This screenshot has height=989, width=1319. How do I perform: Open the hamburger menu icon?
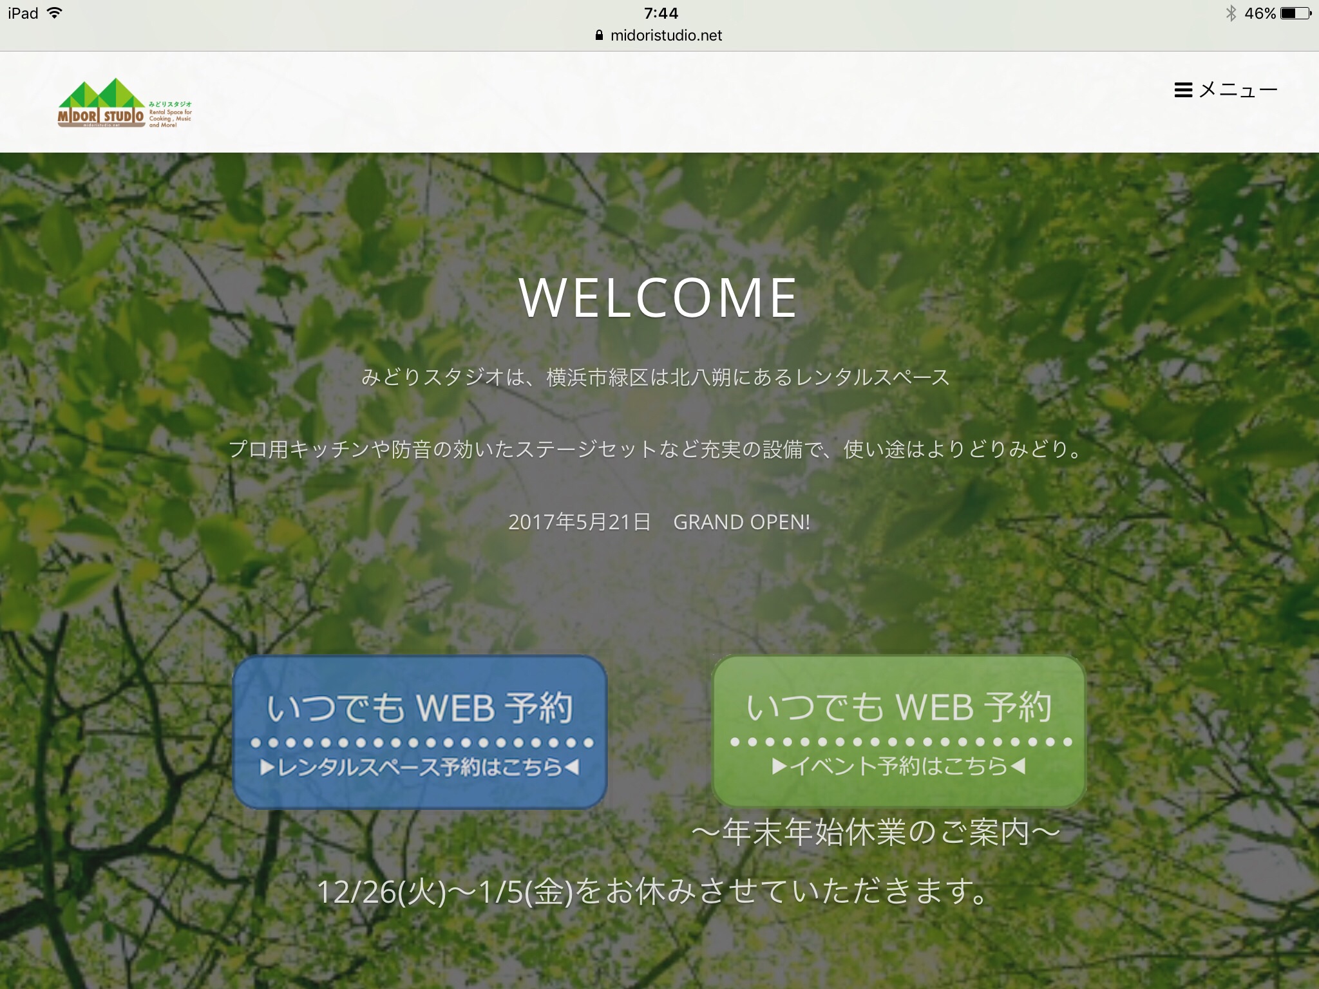[x=1182, y=90]
